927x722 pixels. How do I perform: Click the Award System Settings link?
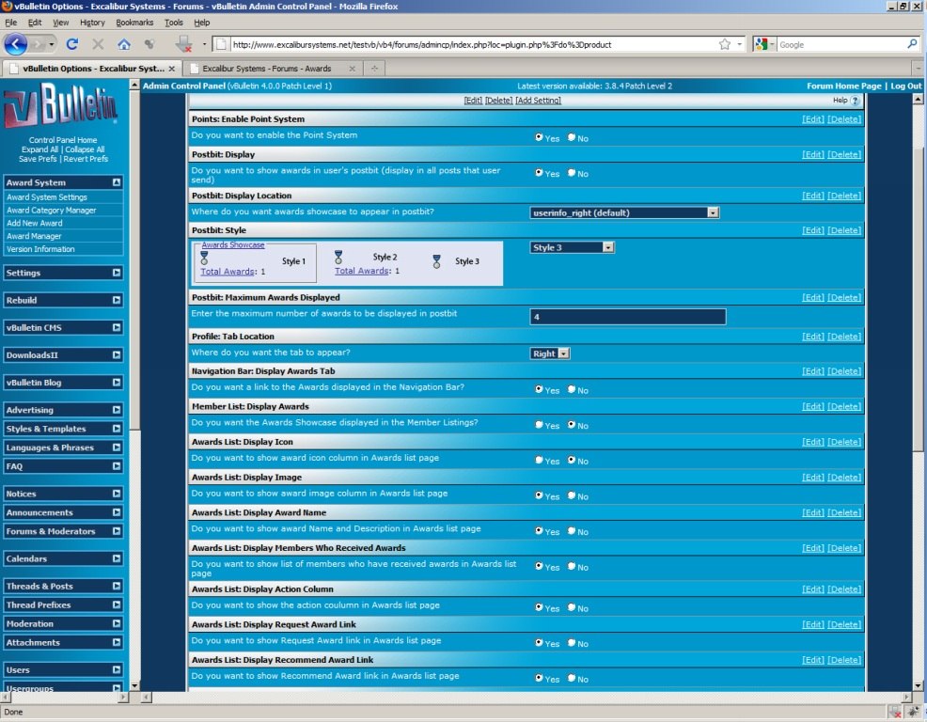tap(47, 196)
